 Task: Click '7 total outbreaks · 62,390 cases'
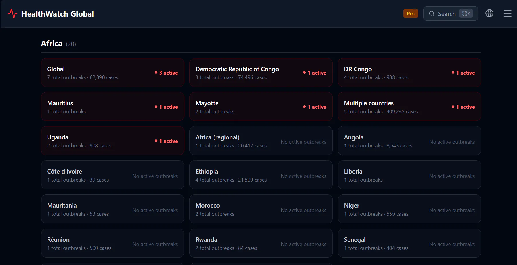[x=83, y=77]
